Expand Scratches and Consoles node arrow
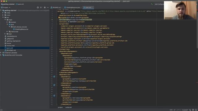 (1, 55)
